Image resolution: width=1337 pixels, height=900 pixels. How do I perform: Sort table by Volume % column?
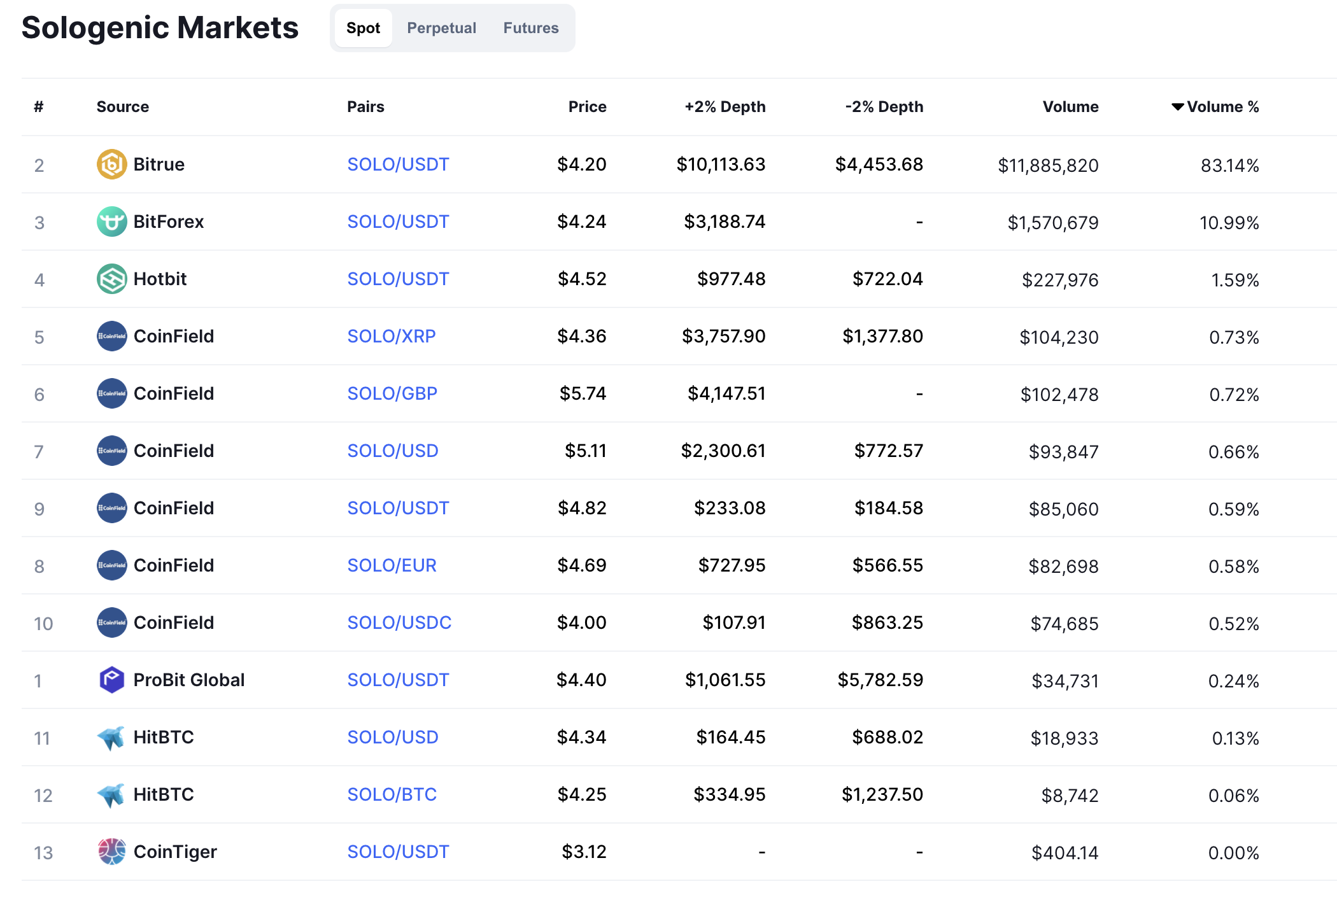click(1215, 107)
